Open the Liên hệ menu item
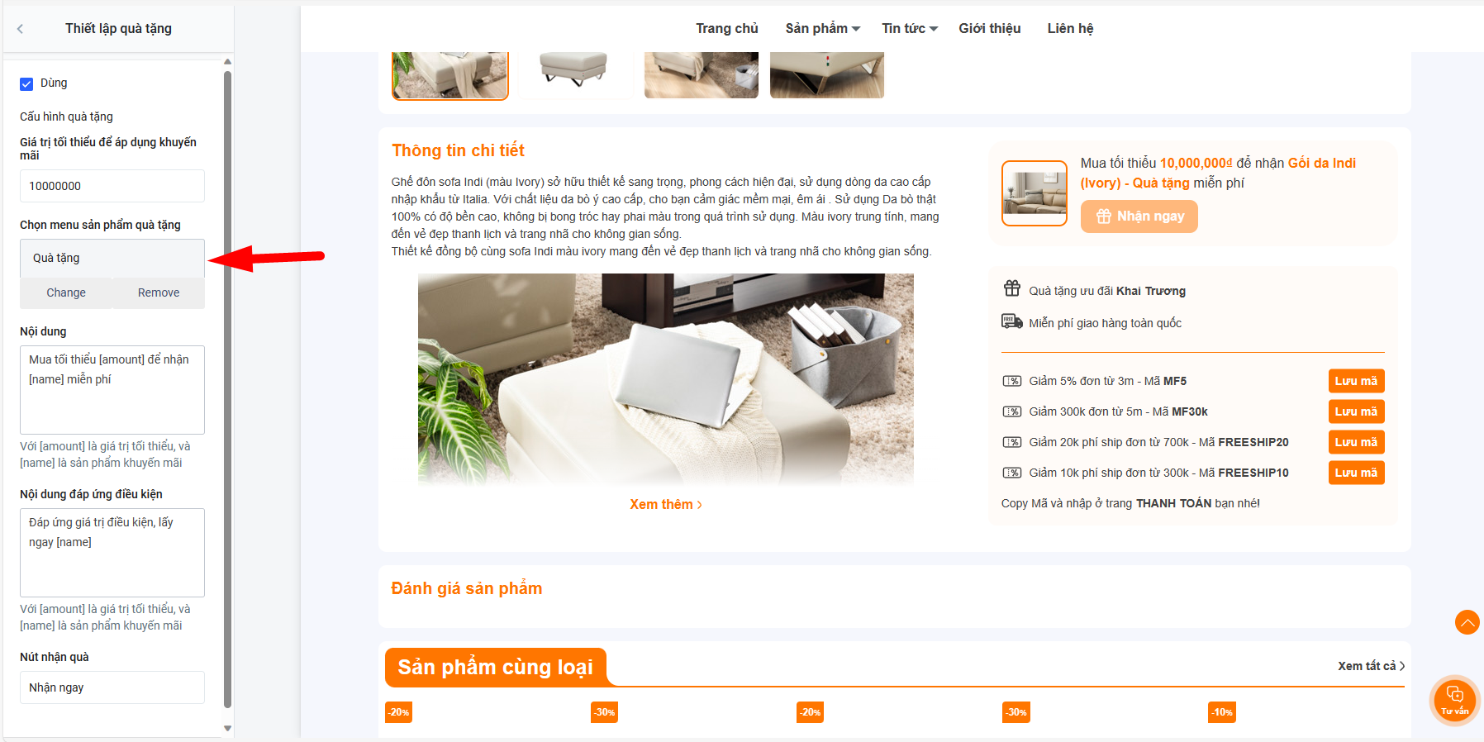The image size is (1484, 742). click(x=1070, y=28)
